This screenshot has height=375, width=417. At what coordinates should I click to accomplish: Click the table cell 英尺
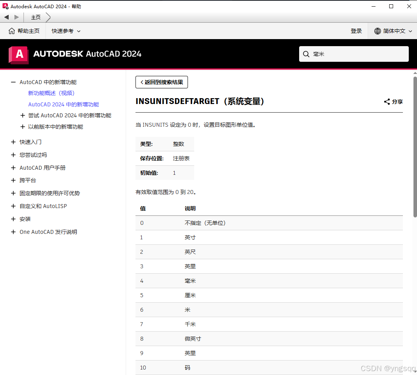click(190, 252)
